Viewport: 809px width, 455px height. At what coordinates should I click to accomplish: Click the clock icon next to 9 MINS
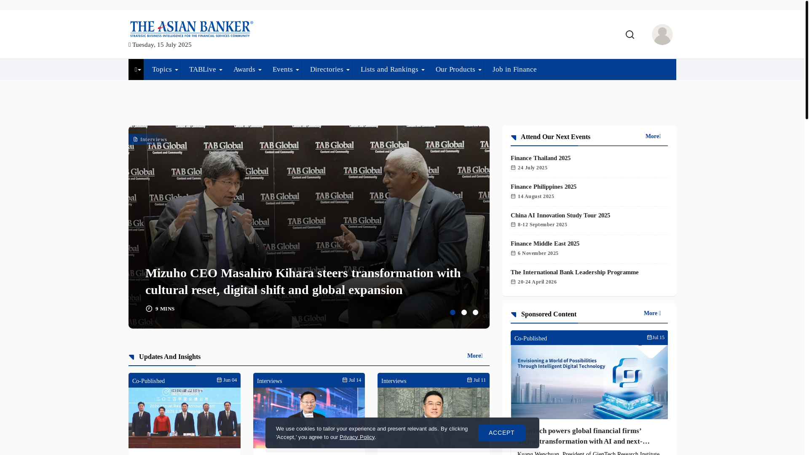(x=149, y=309)
